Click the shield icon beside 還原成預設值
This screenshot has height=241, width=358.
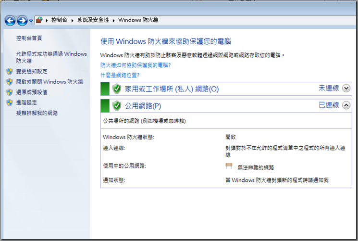pos(10,92)
